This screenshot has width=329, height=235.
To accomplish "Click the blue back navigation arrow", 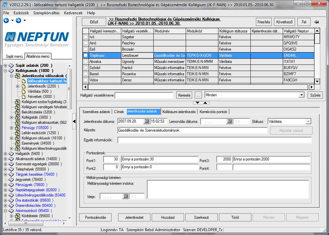I will point(6,20).
